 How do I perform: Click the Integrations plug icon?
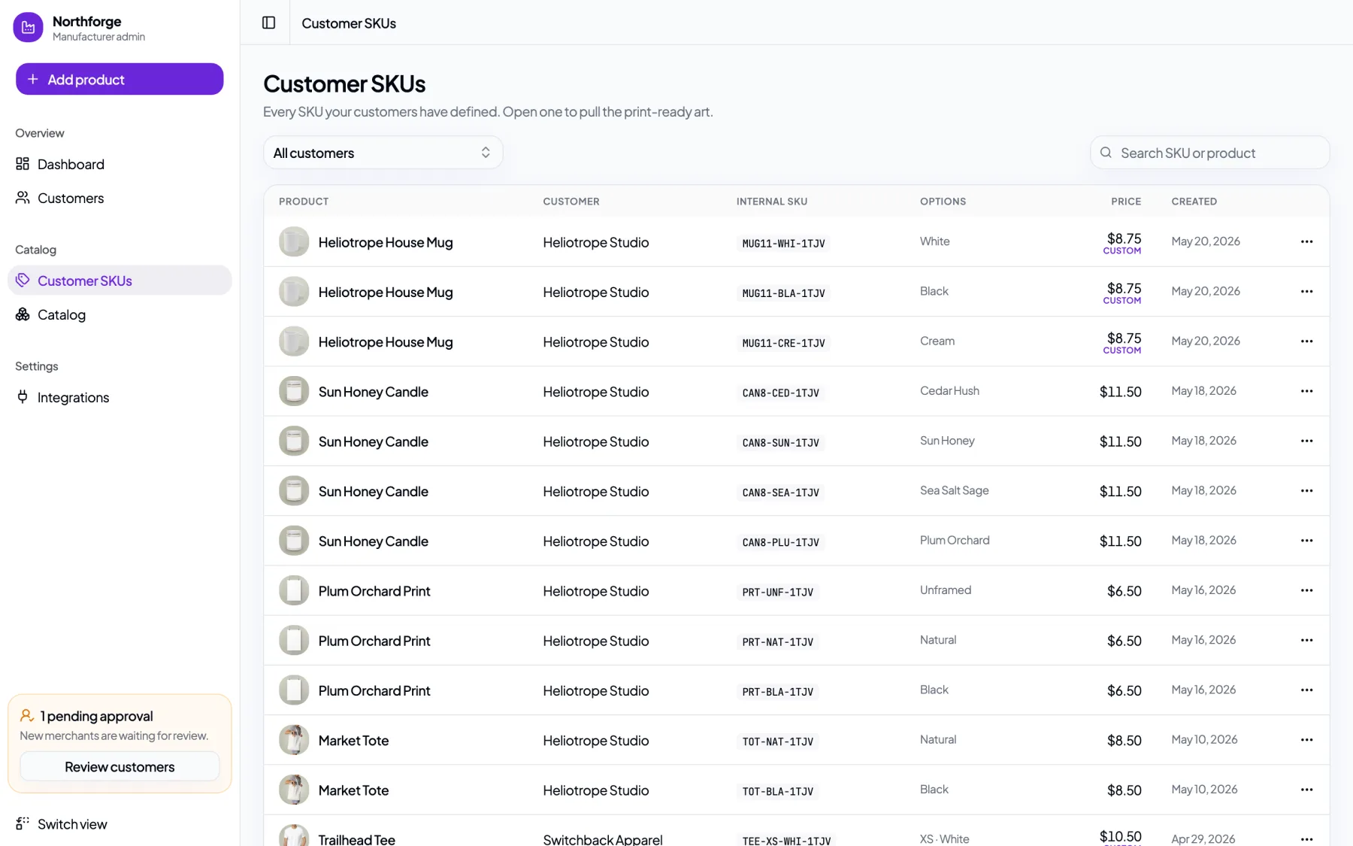click(x=23, y=396)
